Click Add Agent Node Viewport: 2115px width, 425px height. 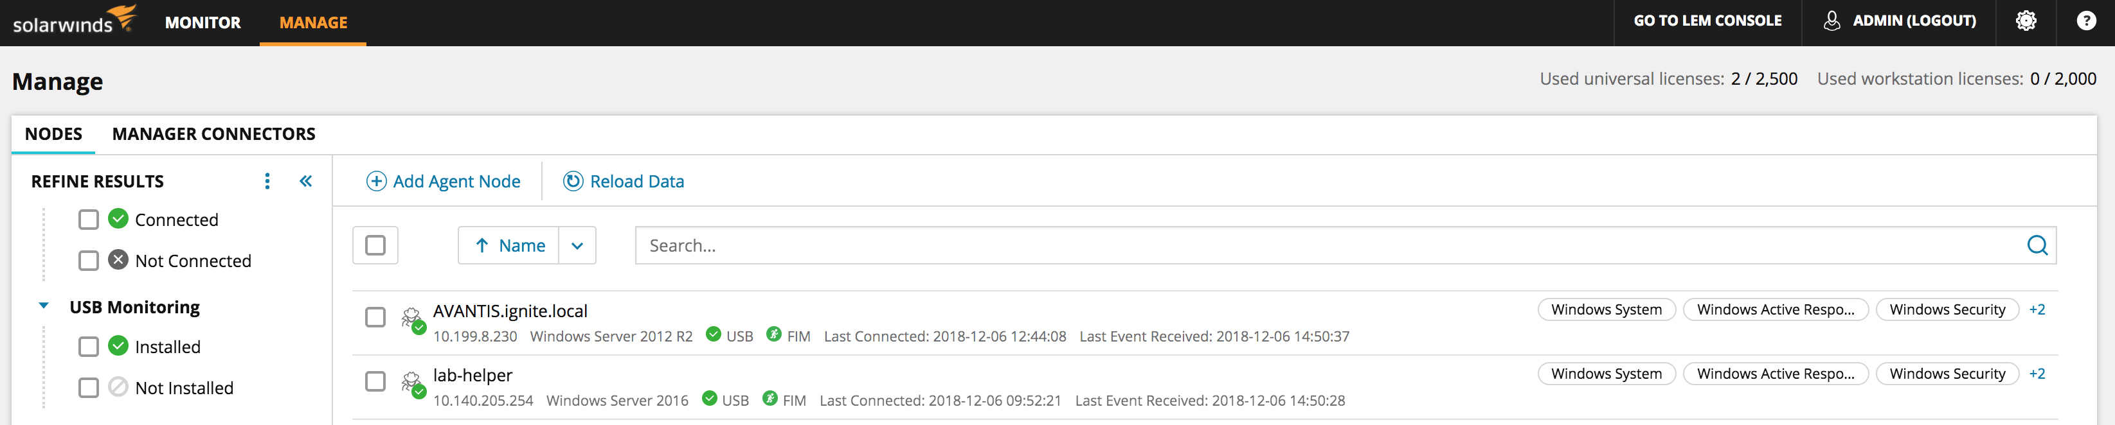tap(442, 181)
